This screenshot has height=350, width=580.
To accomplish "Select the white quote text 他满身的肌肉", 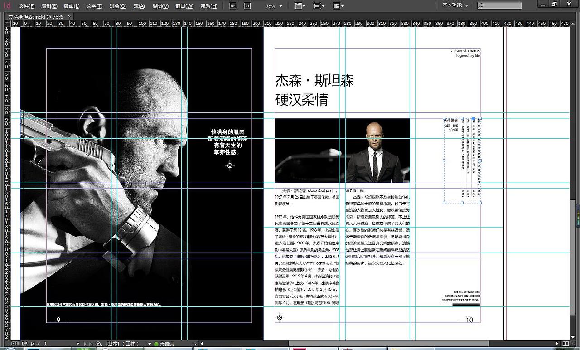I will (227, 142).
